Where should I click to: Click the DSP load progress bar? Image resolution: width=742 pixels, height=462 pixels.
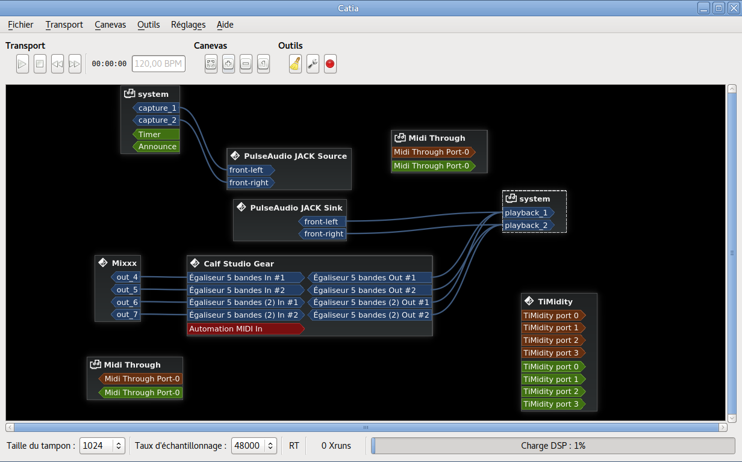[x=552, y=446]
